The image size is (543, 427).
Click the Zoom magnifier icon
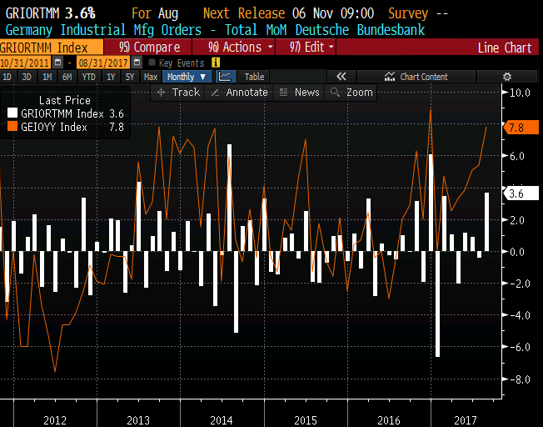point(335,93)
